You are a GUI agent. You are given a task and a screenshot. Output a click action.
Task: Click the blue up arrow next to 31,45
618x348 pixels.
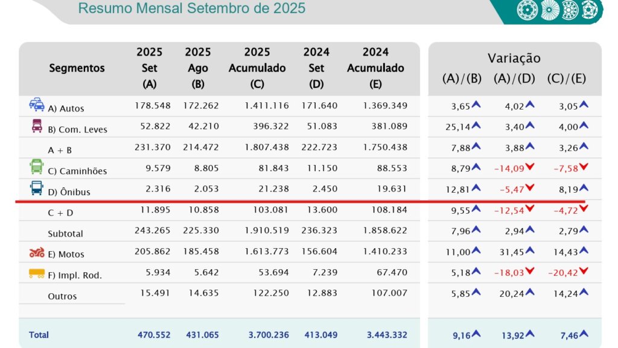[530, 251]
